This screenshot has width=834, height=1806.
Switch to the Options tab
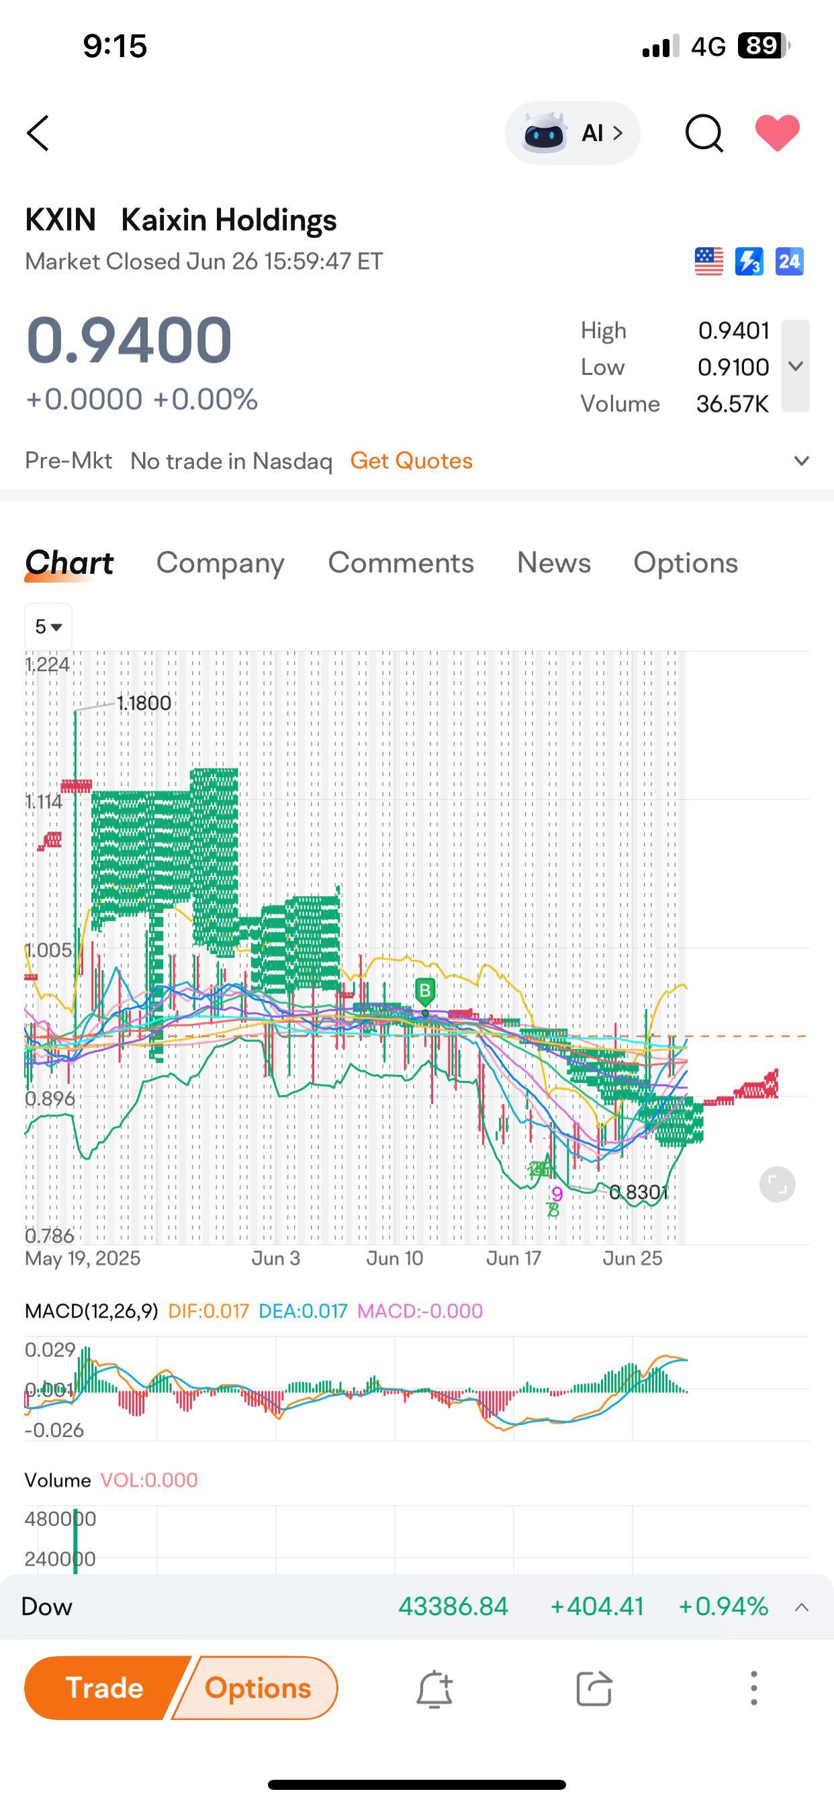pyautogui.click(x=686, y=563)
